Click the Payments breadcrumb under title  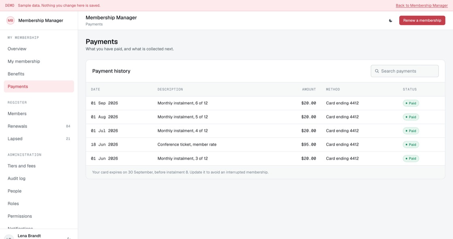coord(94,24)
